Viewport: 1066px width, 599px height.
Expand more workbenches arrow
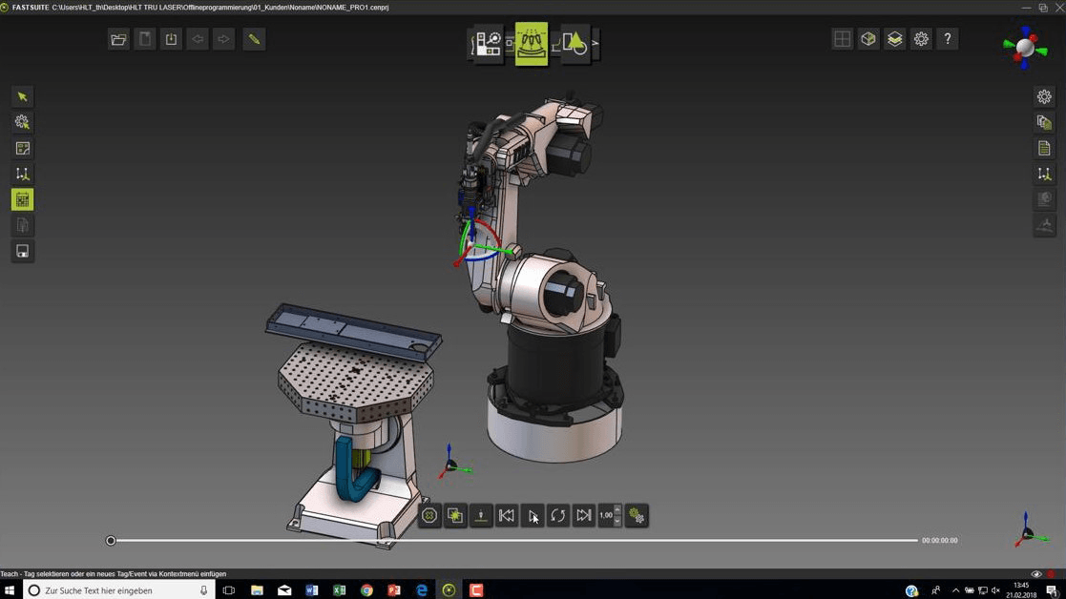pyautogui.click(x=596, y=43)
